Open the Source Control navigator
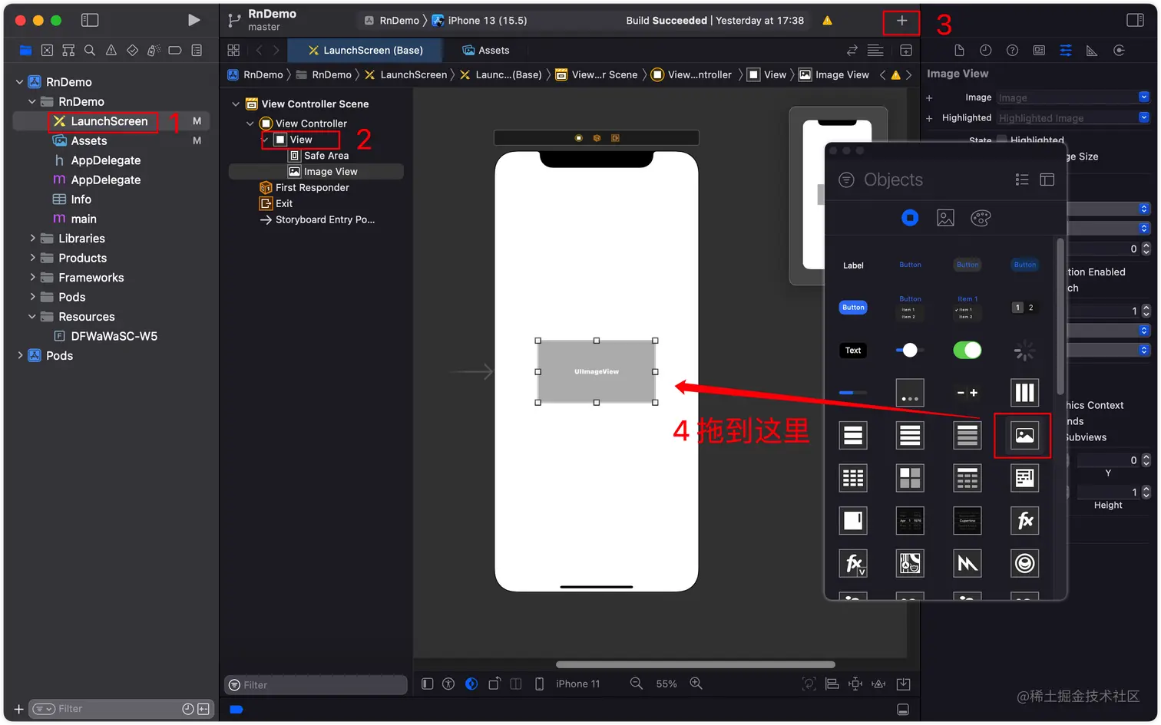The height and width of the screenshot is (725, 1161). tap(47, 51)
